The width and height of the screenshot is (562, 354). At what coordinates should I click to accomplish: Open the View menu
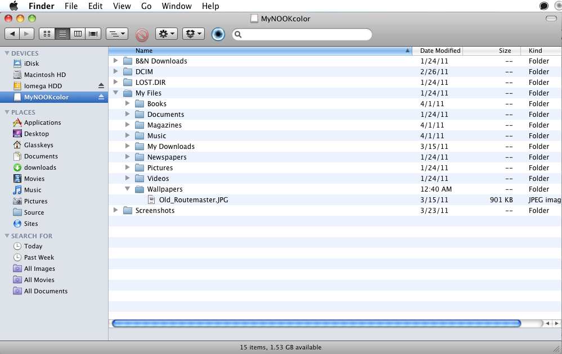coord(122,6)
